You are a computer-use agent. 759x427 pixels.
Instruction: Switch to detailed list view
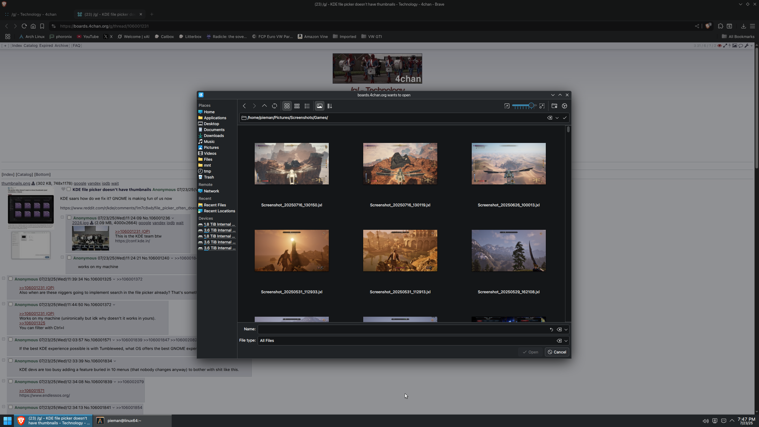coord(307,106)
